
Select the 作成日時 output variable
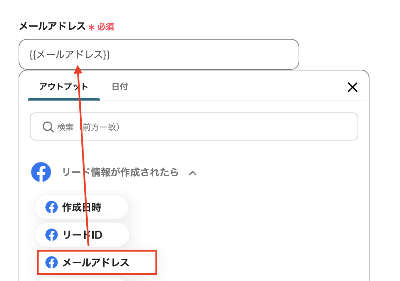point(81,207)
